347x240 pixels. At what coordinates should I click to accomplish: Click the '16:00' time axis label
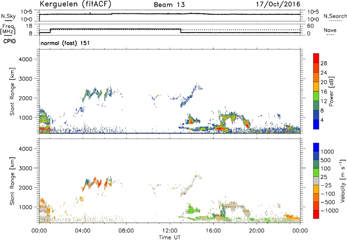[x=213, y=231]
